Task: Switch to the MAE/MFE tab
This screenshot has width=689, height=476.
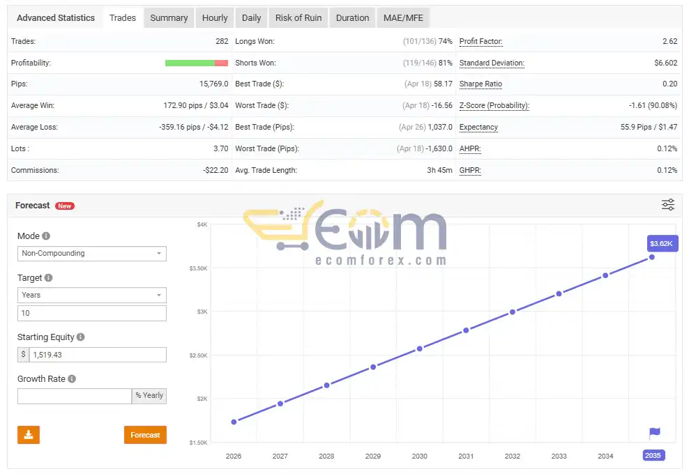Action: (403, 18)
